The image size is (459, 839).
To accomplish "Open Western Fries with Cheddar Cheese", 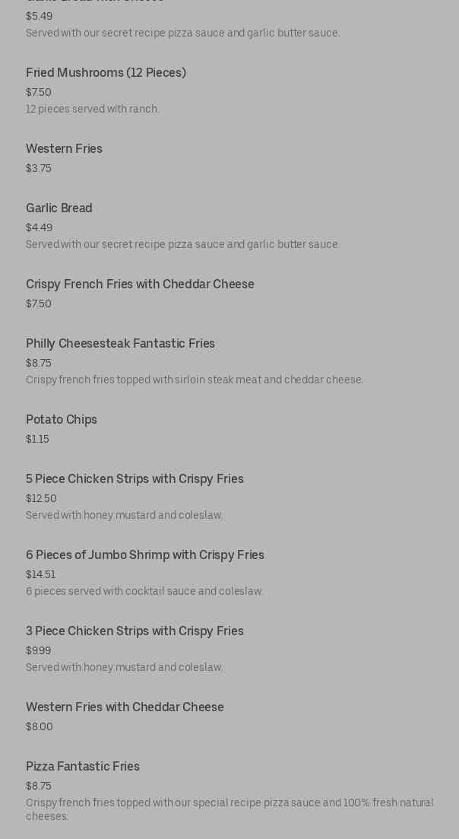I will (125, 707).
